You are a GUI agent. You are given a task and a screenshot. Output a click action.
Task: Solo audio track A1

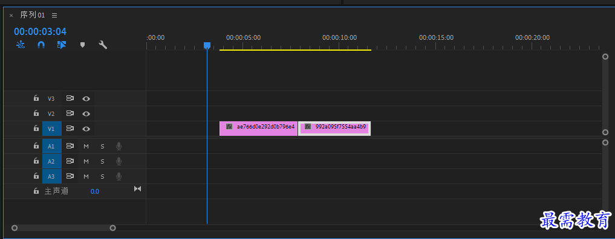click(102, 146)
